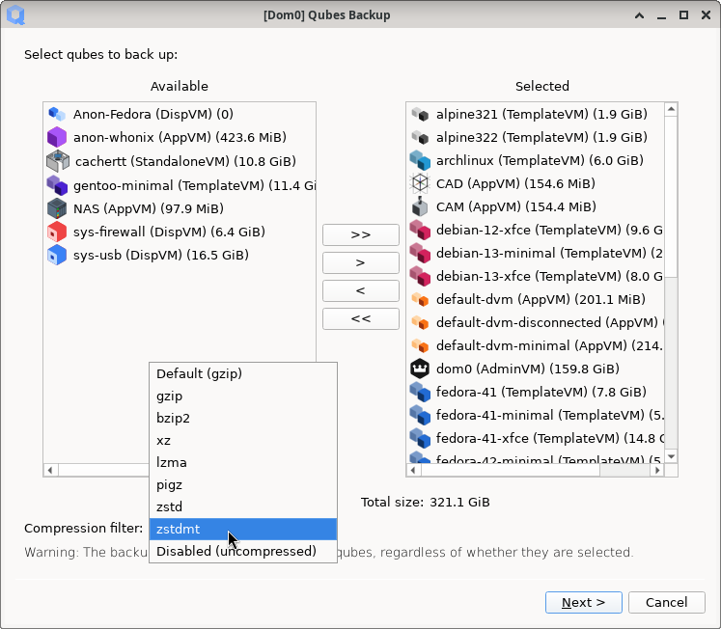
Task: Move all qubes to Selected (>>)
Action: [361, 234]
